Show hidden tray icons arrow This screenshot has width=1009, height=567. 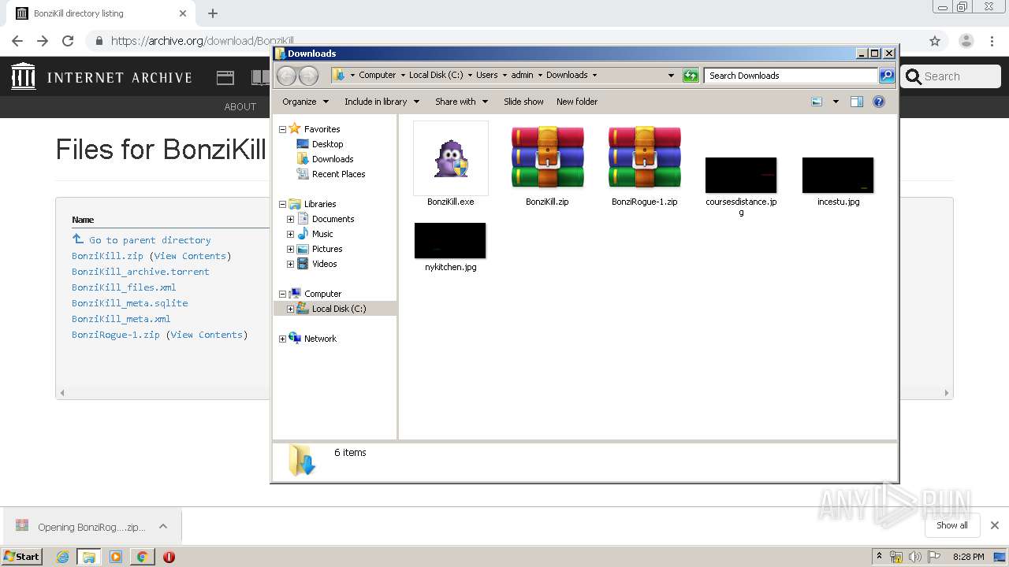pos(879,556)
